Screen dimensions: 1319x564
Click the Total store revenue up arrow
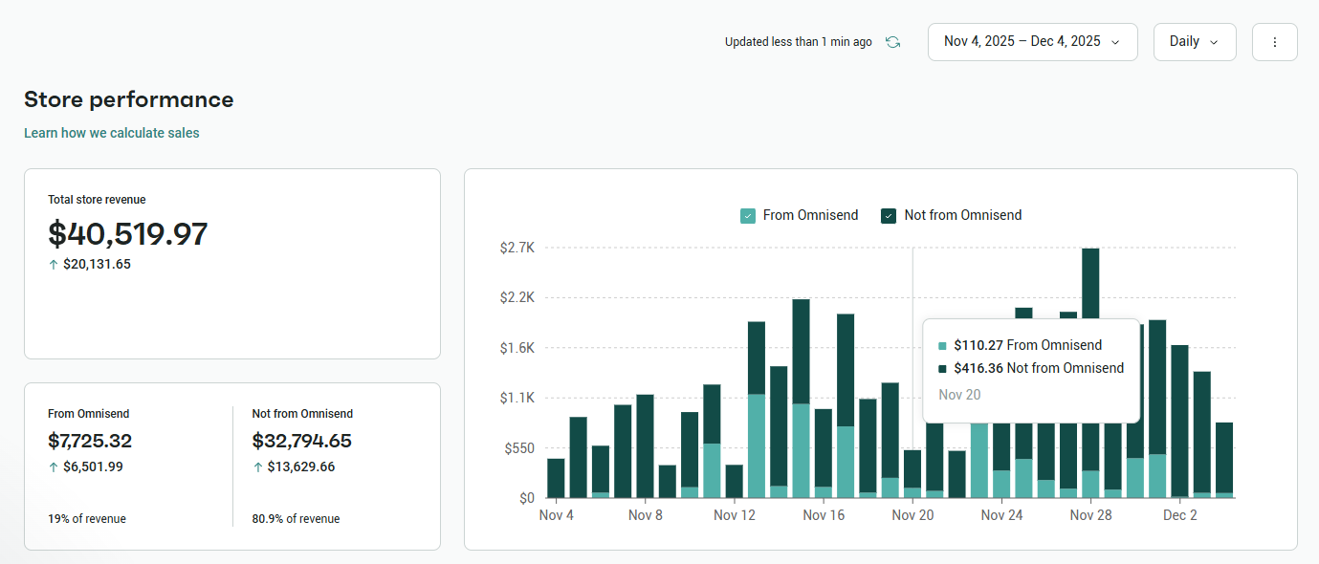point(54,265)
